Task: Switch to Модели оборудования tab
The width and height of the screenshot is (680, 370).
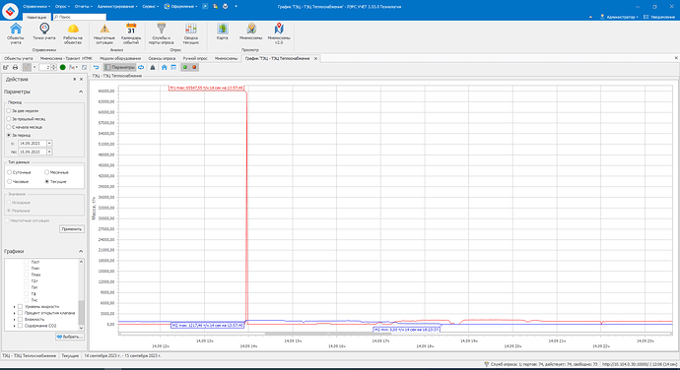Action: click(x=120, y=58)
